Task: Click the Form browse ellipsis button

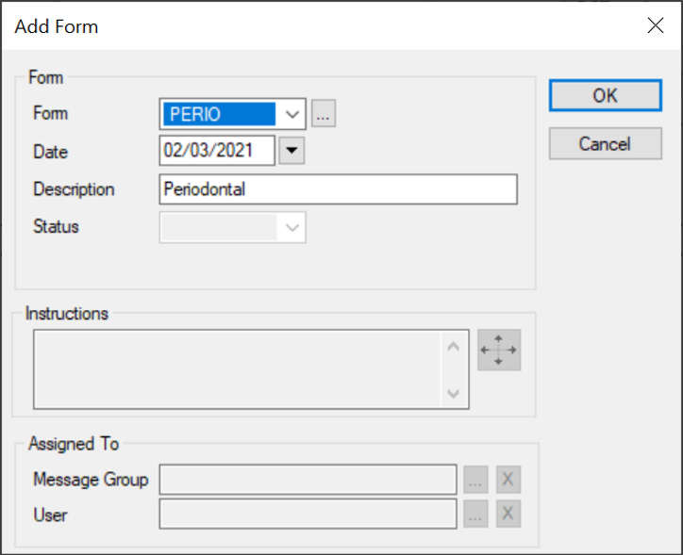Action: click(325, 114)
